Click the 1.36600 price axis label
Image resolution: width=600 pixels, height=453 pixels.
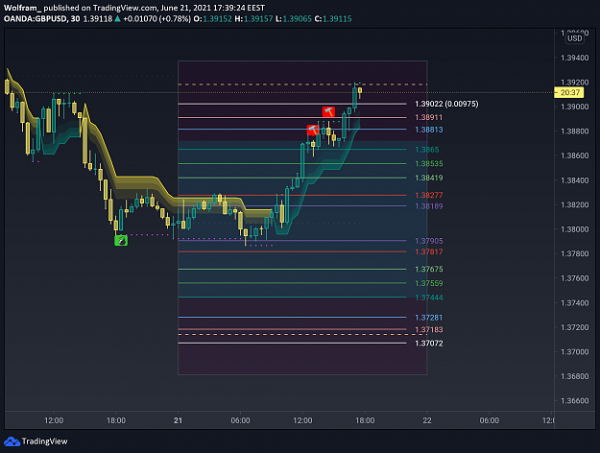tap(574, 401)
